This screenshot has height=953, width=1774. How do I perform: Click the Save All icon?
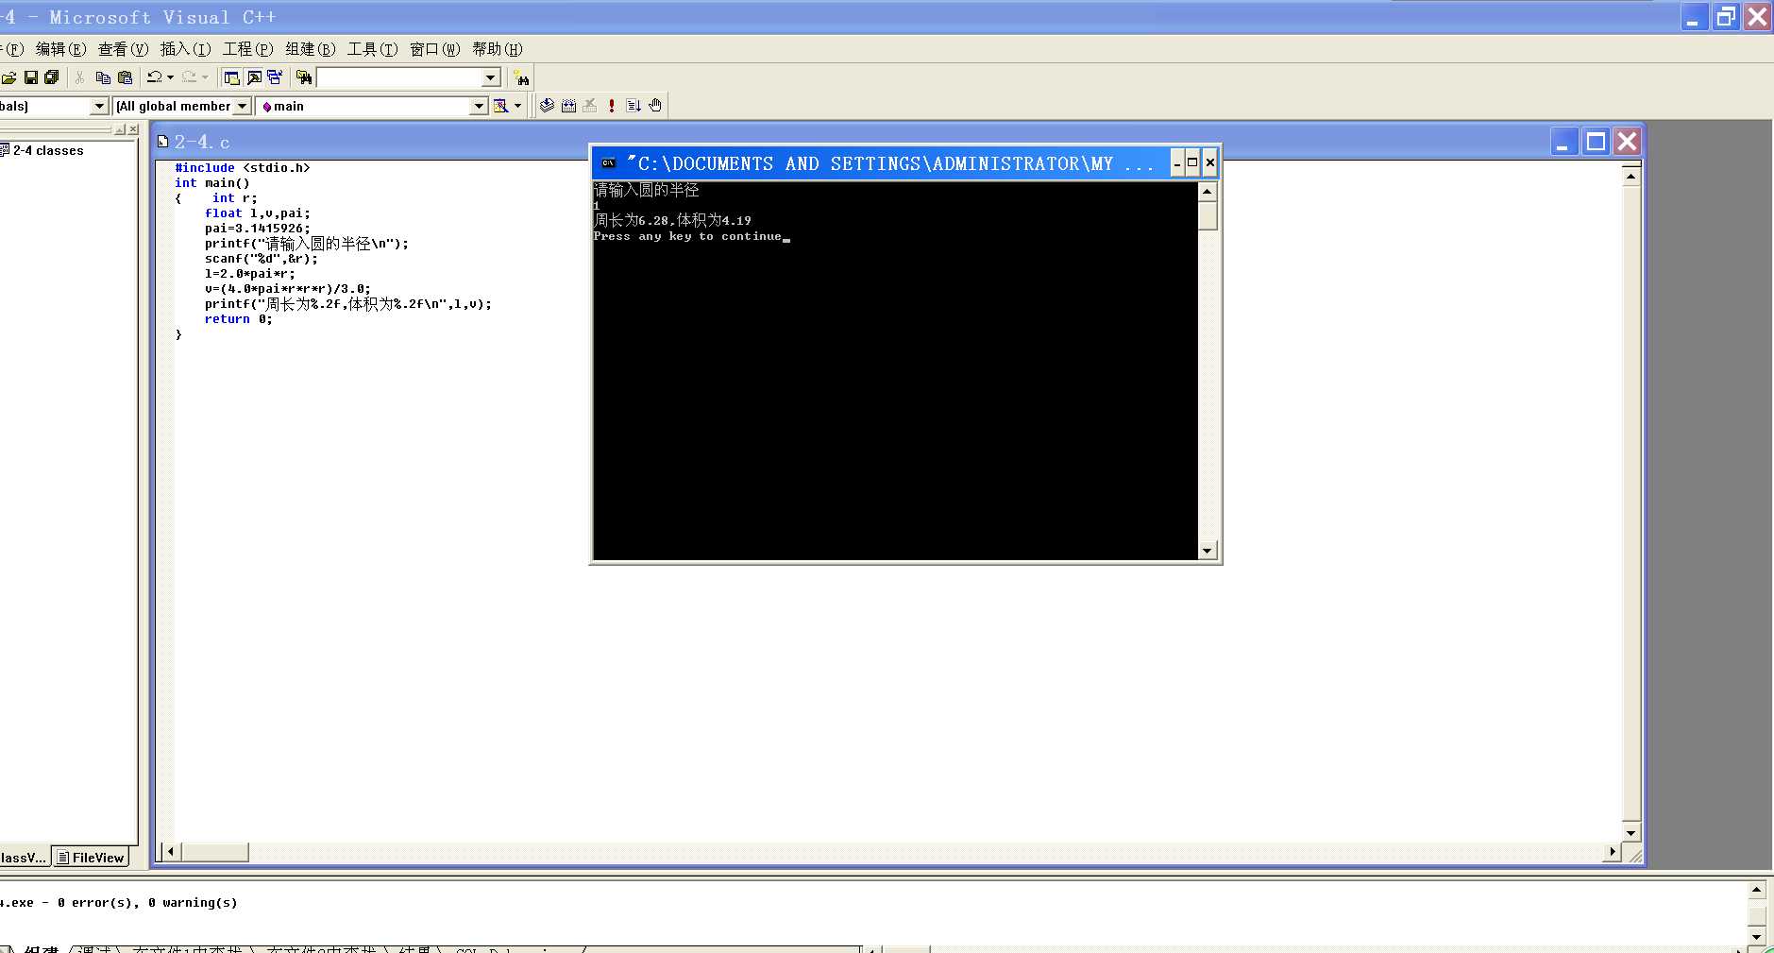tap(52, 77)
